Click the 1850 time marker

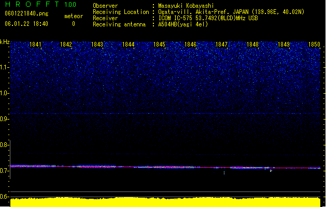click(314, 45)
